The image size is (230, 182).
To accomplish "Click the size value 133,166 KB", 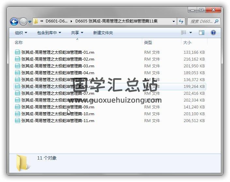I will coord(194,52).
